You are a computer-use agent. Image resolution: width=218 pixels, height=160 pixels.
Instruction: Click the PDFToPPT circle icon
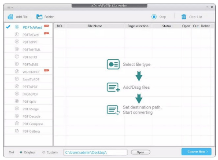[17, 42]
